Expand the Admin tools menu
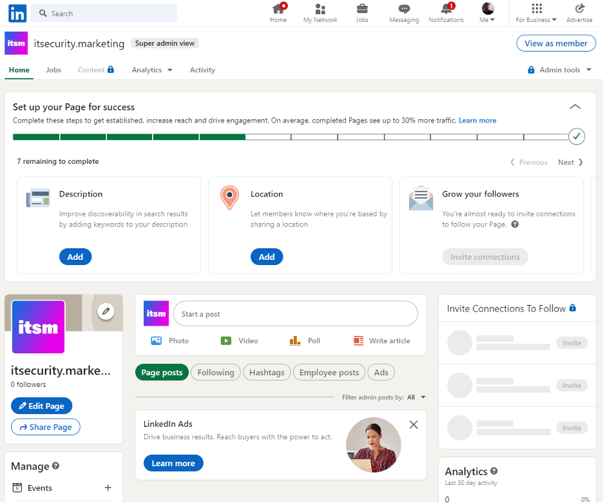This screenshot has width=603, height=503. tap(559, 70)
